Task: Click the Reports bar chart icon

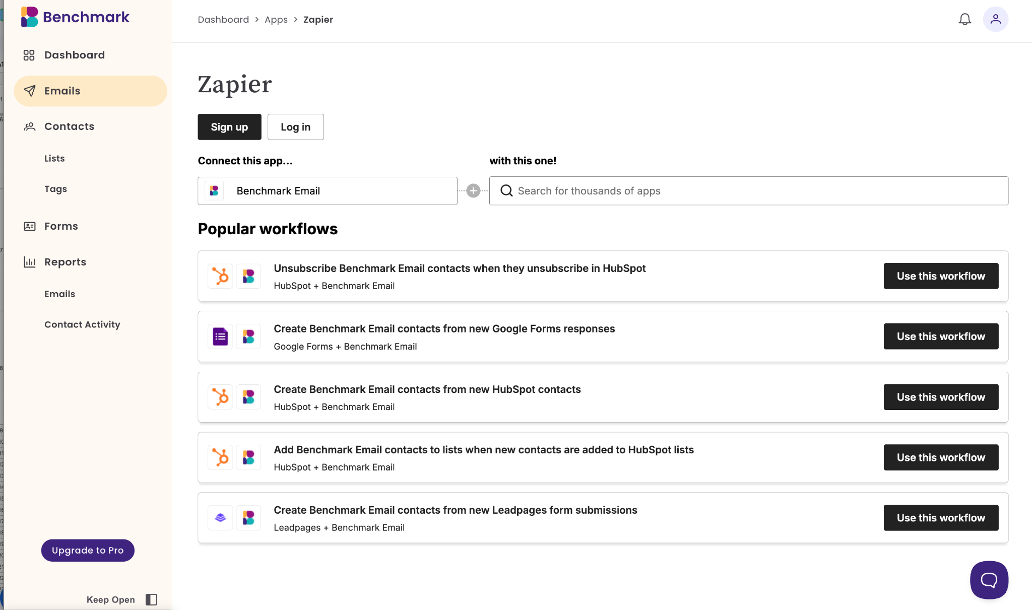Action: click(x=30, y=262)
